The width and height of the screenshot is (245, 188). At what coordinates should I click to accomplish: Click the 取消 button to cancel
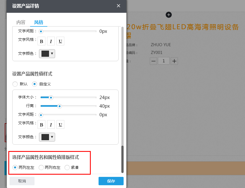click(22, 181)
